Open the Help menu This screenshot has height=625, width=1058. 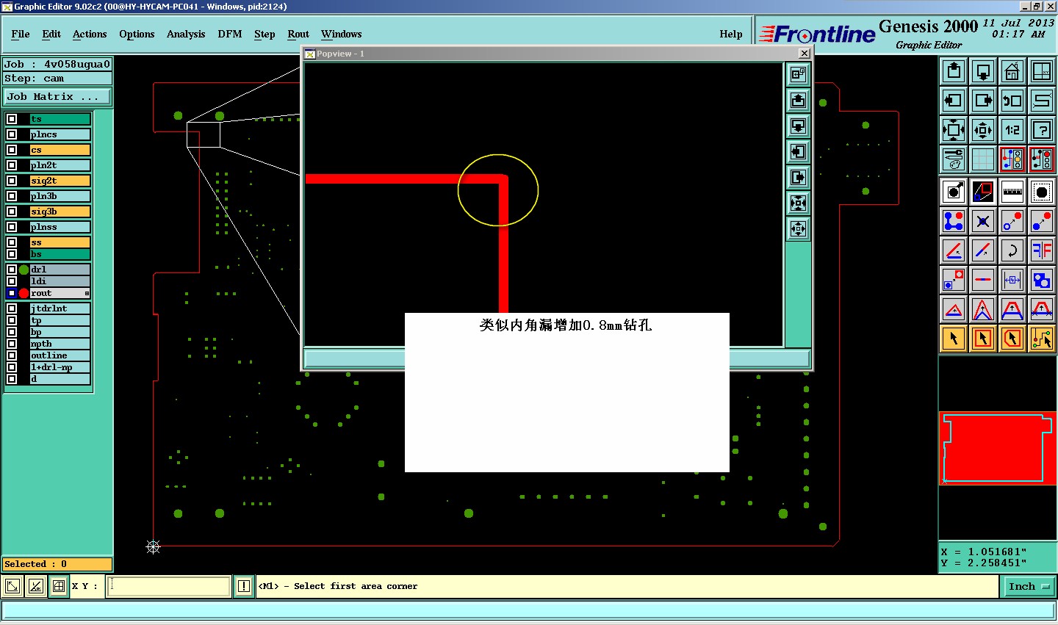731,34
